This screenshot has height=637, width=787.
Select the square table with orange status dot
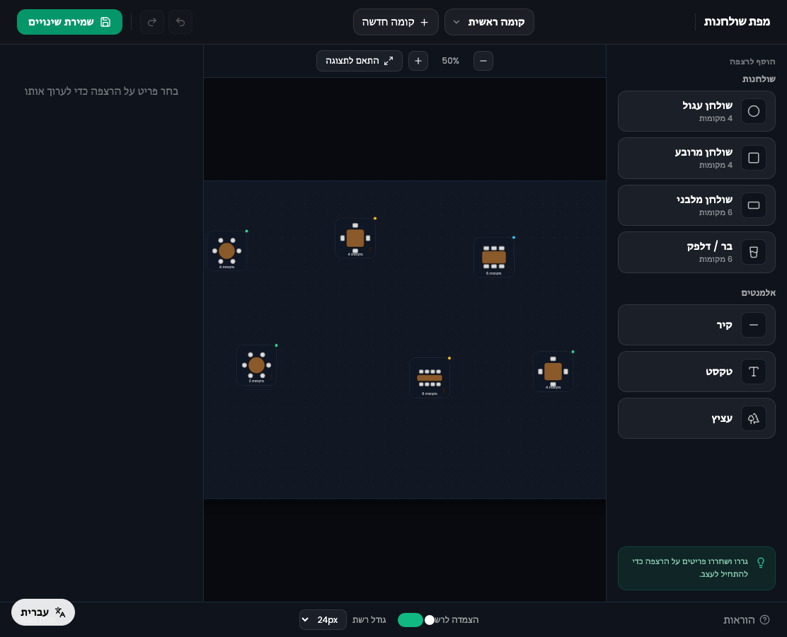pos(355,239)
